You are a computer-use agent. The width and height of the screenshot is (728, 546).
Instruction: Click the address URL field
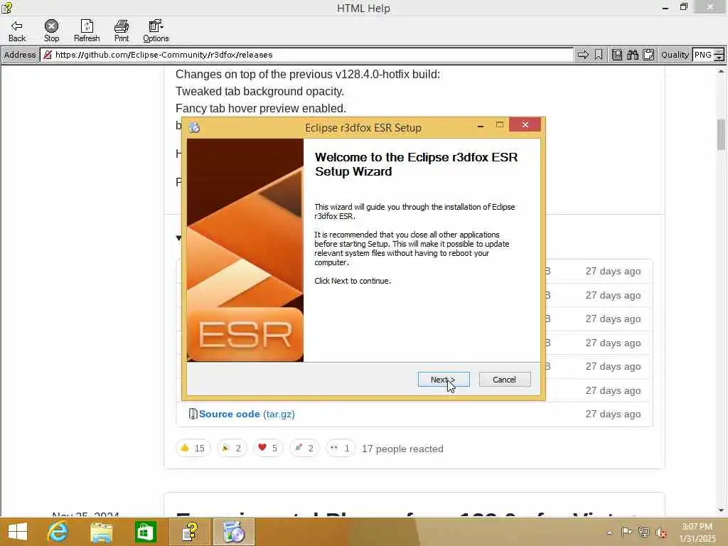306,55
